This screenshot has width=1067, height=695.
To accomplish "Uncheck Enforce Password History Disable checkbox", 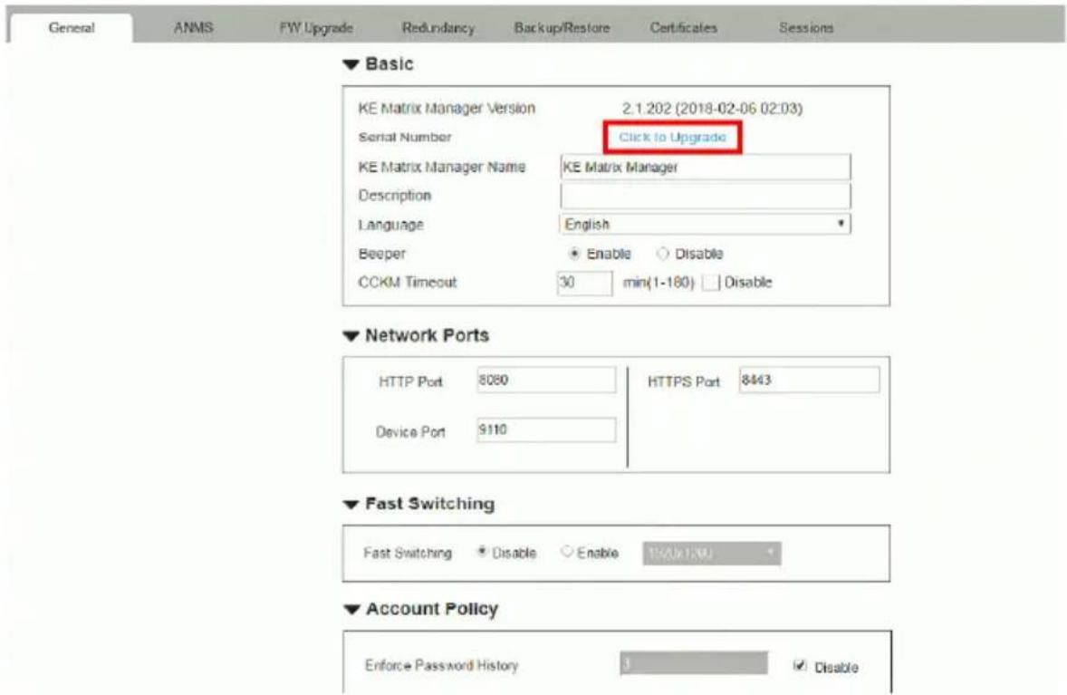I will (801, 666).
